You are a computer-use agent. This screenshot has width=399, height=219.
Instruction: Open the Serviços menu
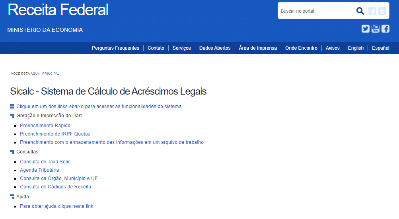coord(182,48)
